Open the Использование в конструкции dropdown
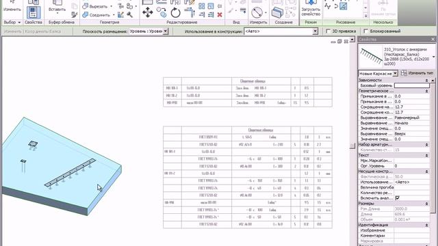Image resolution: width=438 pixels, height=246 pixels. click(x=315, y=31)
